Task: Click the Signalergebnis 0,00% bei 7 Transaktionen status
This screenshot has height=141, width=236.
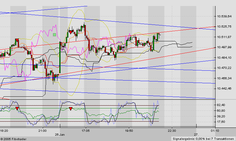Action: pyautogui.click(x=203, y=139)
